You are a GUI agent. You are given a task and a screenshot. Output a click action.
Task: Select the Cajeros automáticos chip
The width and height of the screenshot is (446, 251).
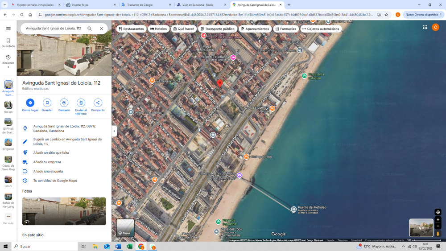click(321, 29)
